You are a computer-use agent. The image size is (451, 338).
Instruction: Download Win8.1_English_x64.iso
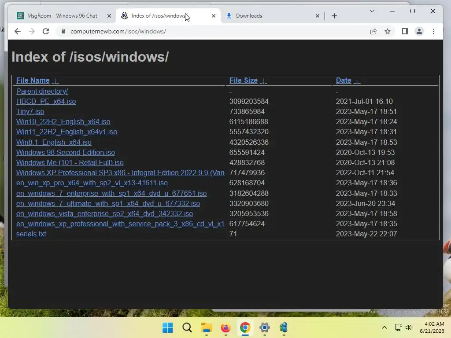(54, 142)
